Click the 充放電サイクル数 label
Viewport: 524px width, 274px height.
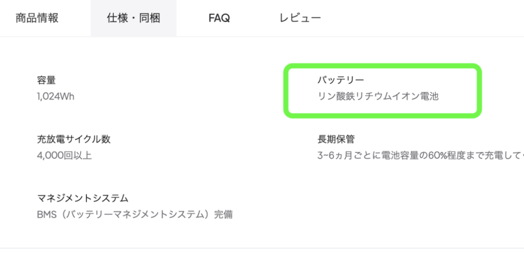pyautogui.click(x=74, y=139)
